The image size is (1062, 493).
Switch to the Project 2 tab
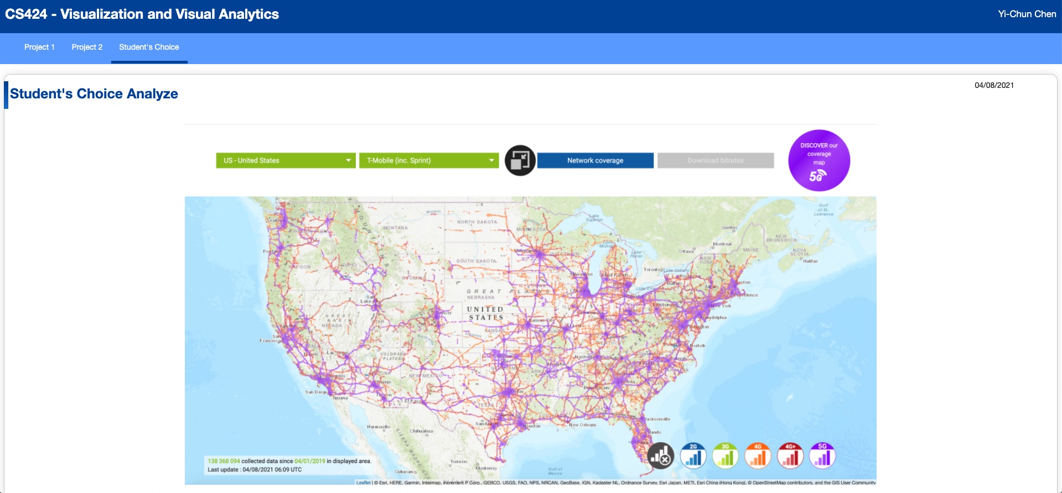[x=87, y=48]
